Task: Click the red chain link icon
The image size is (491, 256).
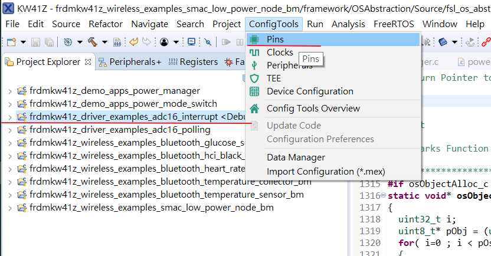Action: pos(486,42)
